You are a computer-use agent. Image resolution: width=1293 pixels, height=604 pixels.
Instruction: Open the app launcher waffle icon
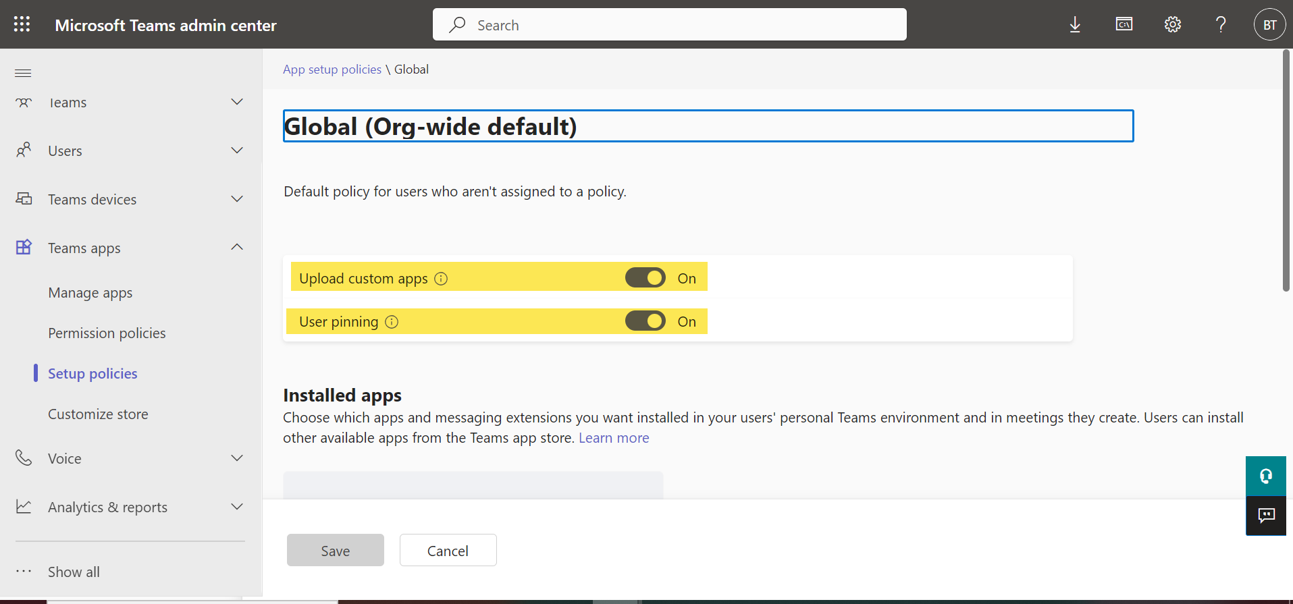click(x=22, y=24)
